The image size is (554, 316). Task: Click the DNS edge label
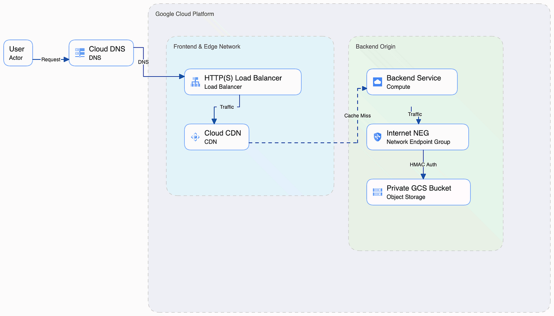point(143,62)
